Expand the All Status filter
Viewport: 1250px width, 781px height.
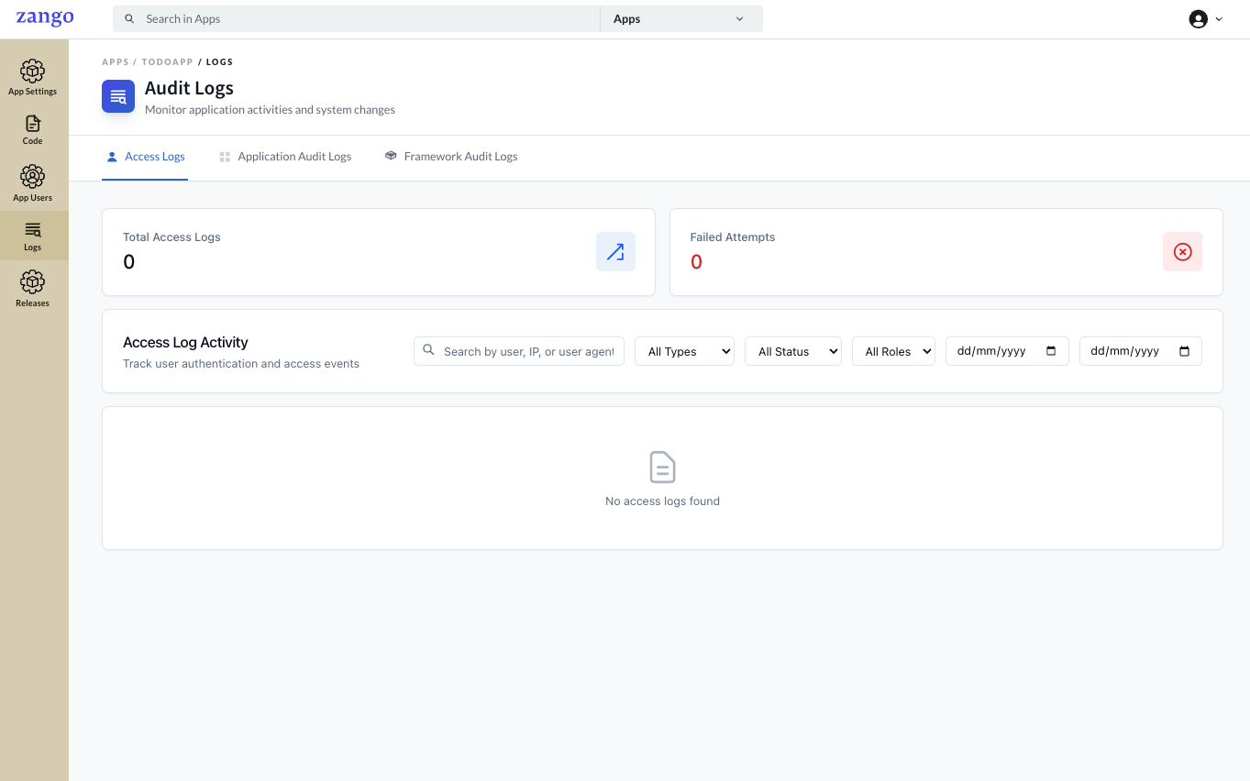793,351
